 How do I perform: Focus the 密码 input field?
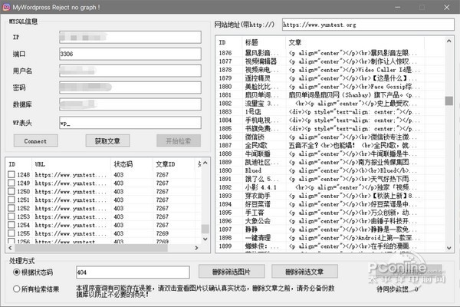click(x=130, y=87)
